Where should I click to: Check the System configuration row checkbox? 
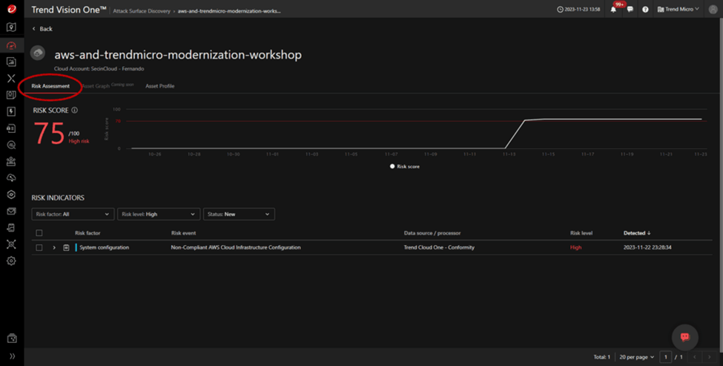coord(39,247)
